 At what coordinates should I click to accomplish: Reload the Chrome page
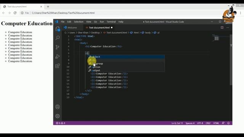15,13
